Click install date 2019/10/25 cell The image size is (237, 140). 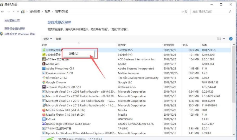click(x=170, y=73)
